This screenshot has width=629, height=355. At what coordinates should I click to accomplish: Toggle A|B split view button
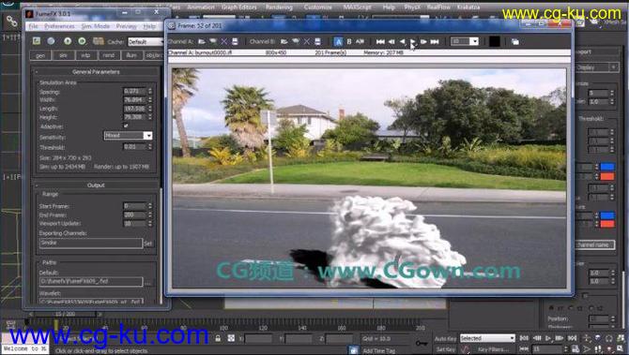(x=360, y=41)
